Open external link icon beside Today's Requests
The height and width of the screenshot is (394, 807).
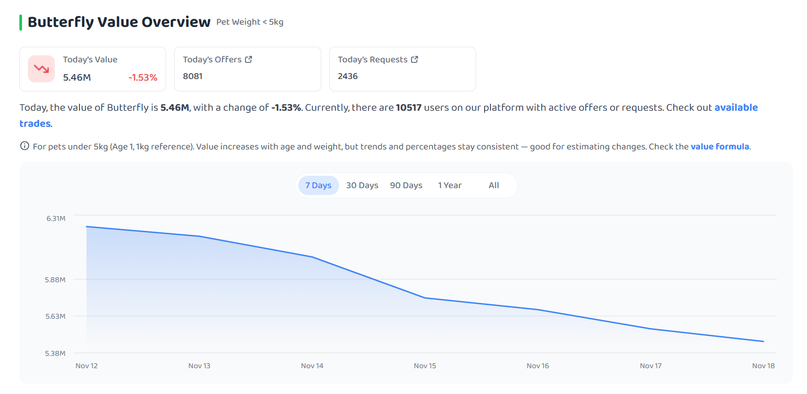(x=414, y=60)
